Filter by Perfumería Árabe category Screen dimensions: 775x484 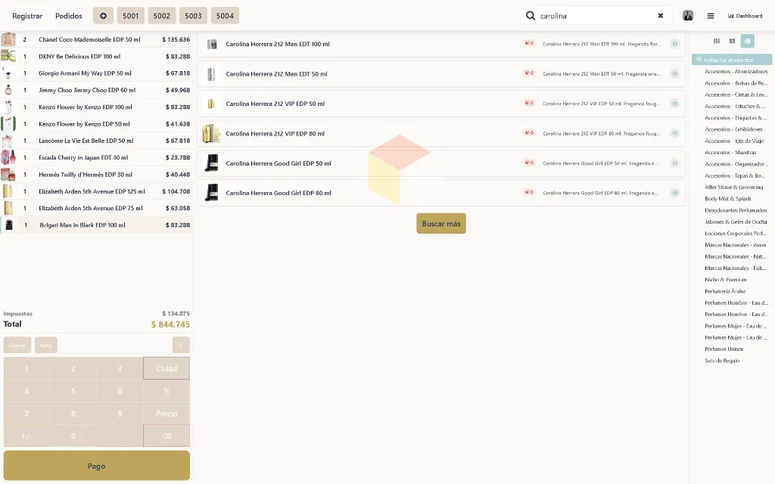724,291
